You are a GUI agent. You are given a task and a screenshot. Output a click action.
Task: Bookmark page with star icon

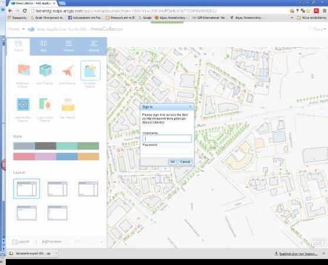click(x=309, y=11)
